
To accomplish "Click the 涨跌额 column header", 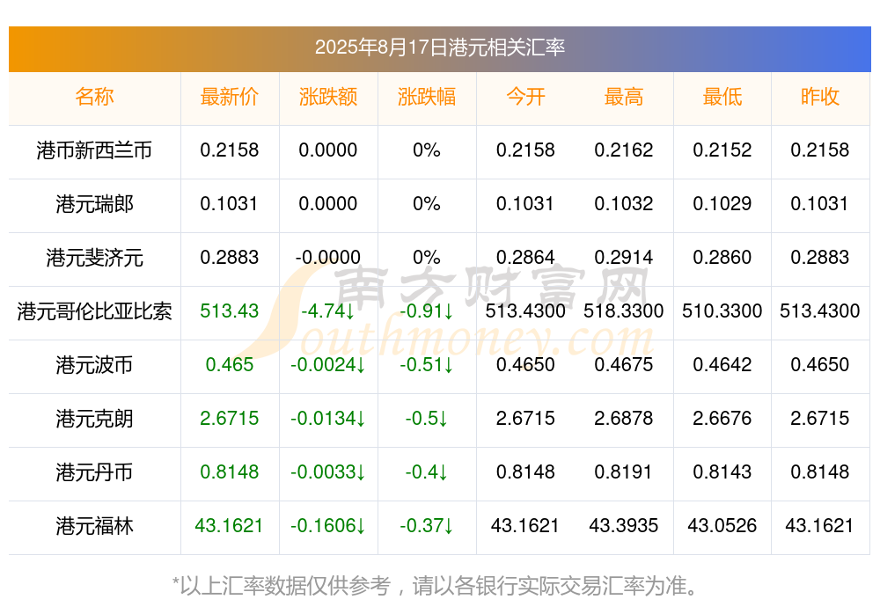I will coord(328,97).
